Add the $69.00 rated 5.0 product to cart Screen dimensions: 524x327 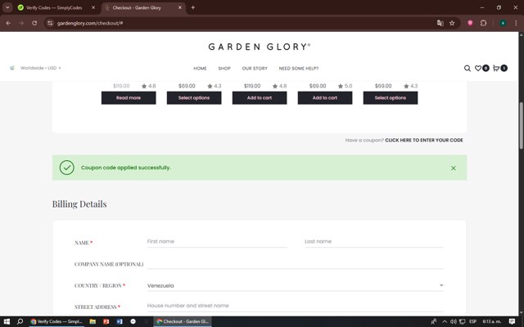click(325, 98)
